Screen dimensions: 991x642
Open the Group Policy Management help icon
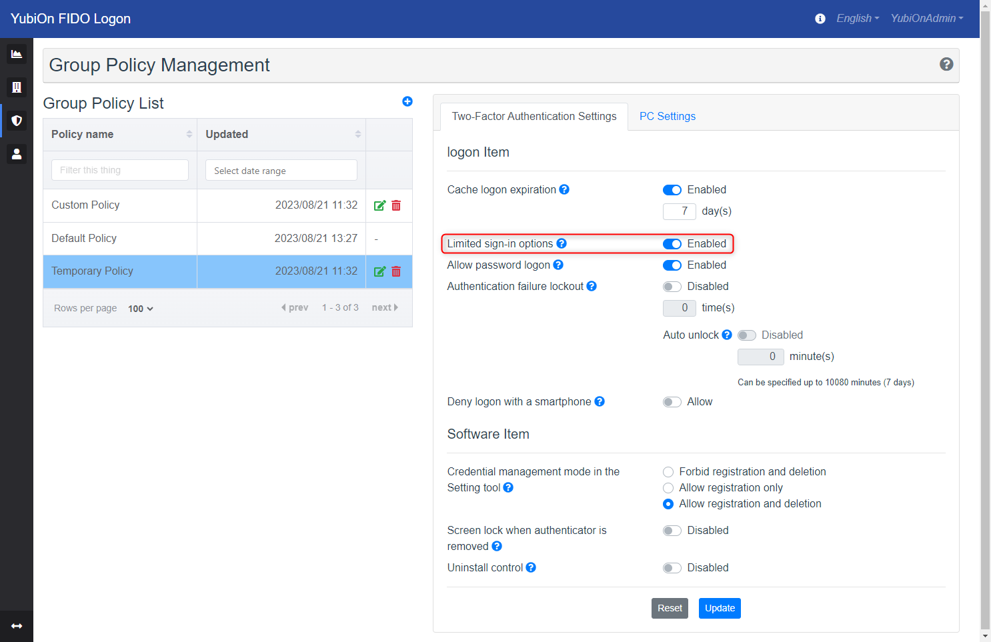point(946,64)
